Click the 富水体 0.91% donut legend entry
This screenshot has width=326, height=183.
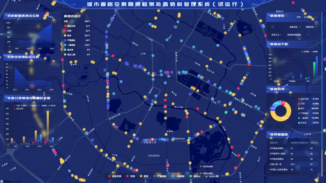(x=308, y=123)
